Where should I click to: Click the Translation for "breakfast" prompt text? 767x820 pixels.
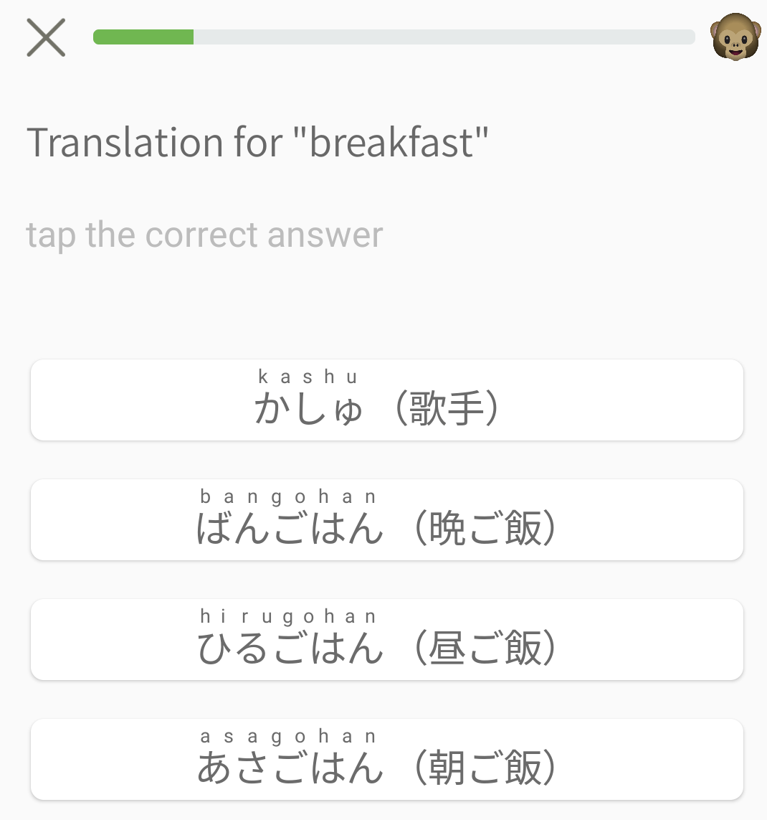pyautogui.click(x=257, y=142)
